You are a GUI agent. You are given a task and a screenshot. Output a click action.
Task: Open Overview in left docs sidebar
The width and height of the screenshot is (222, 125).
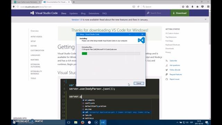point(35,31)
